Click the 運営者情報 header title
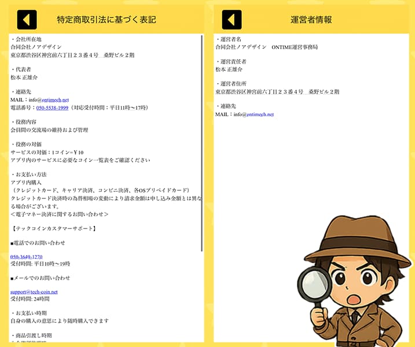Viewport: 415px width, 347px height. (x=311, y=20)
